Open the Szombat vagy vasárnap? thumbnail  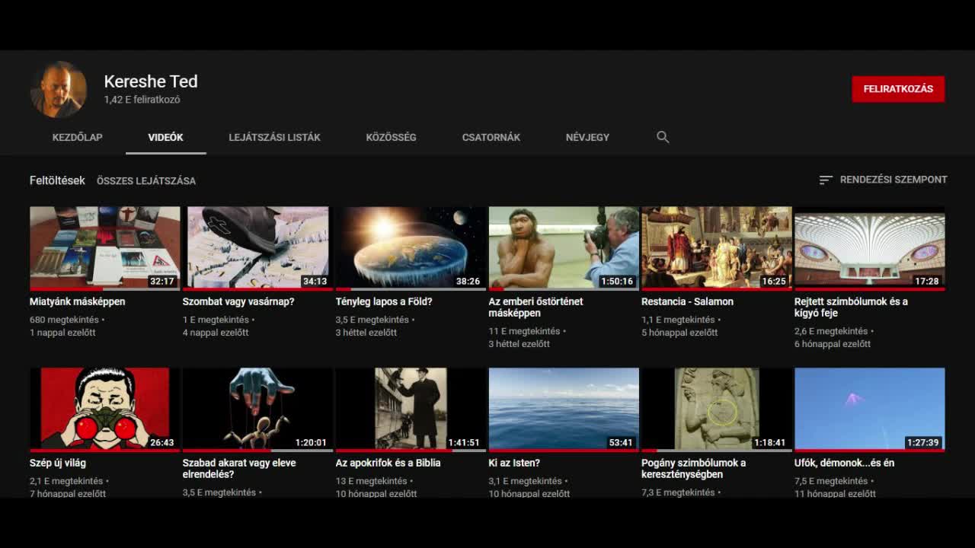(257, 248)
